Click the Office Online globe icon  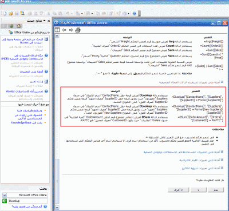[x=10, y=33]
